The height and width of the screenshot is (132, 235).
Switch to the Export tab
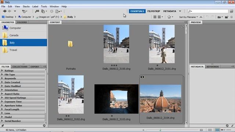(35, 67)
